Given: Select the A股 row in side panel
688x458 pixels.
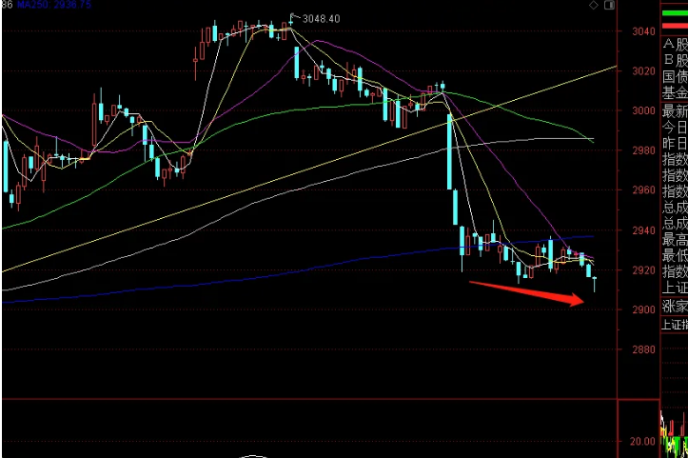Looking at the screenshot, I should pos(675,44).
